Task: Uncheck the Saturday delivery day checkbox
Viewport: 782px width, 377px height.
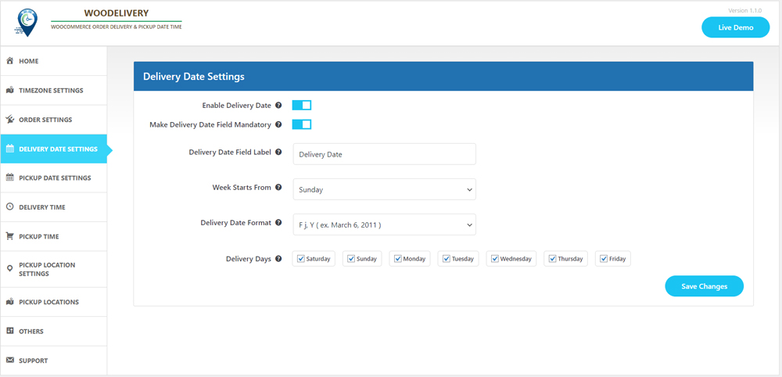Action: pyautogui.click(x=300, y=259)
